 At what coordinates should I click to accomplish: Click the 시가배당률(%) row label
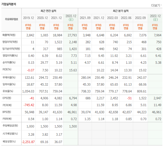[10, 134]
